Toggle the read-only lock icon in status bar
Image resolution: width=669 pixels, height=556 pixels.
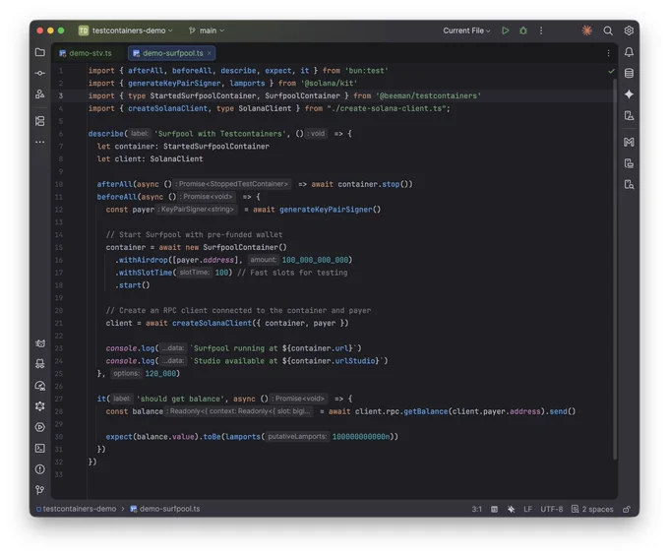point(627,509)
